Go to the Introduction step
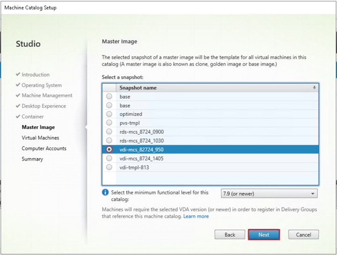Viewport: 337px width, 255px height. [x=36, y=75]
